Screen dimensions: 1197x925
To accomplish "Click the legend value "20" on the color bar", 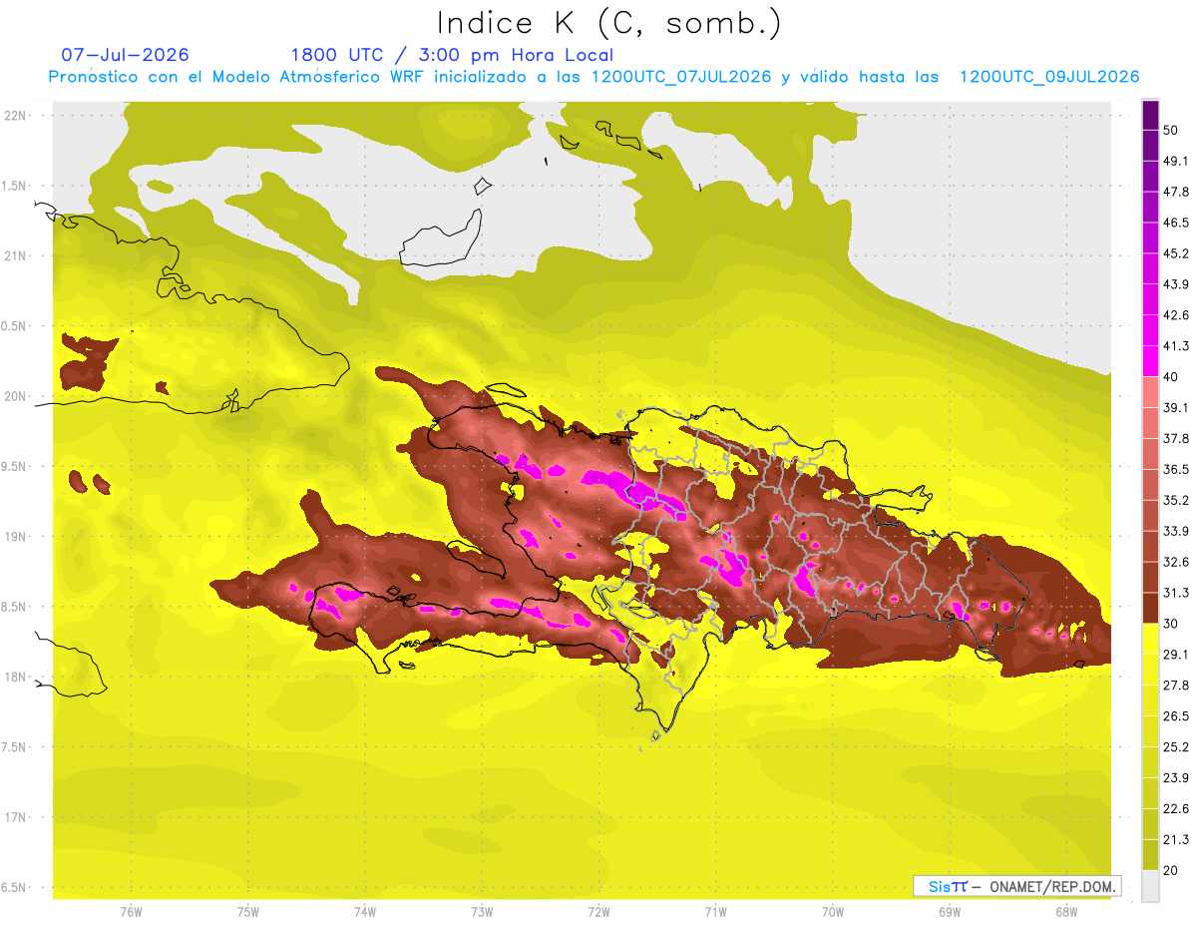I will point(1171,870).
